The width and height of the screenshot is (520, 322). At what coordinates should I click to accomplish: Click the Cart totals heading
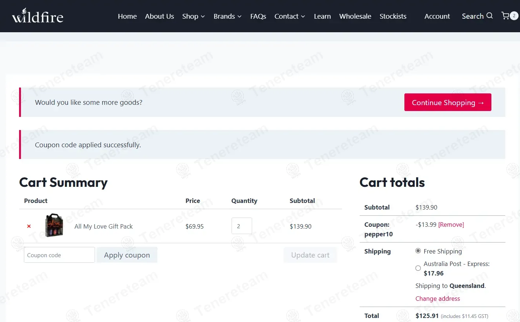point(392,182)
